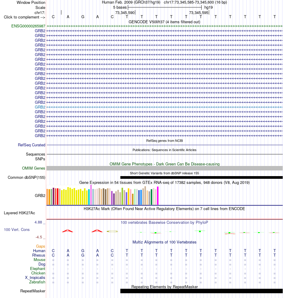Click 'Multiz Alignments of 100 Vertebrates' title
This screenshot has height=298, width=283.
click(164, 242)
